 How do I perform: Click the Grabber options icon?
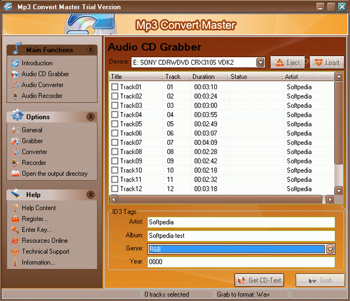pos(15,141)
